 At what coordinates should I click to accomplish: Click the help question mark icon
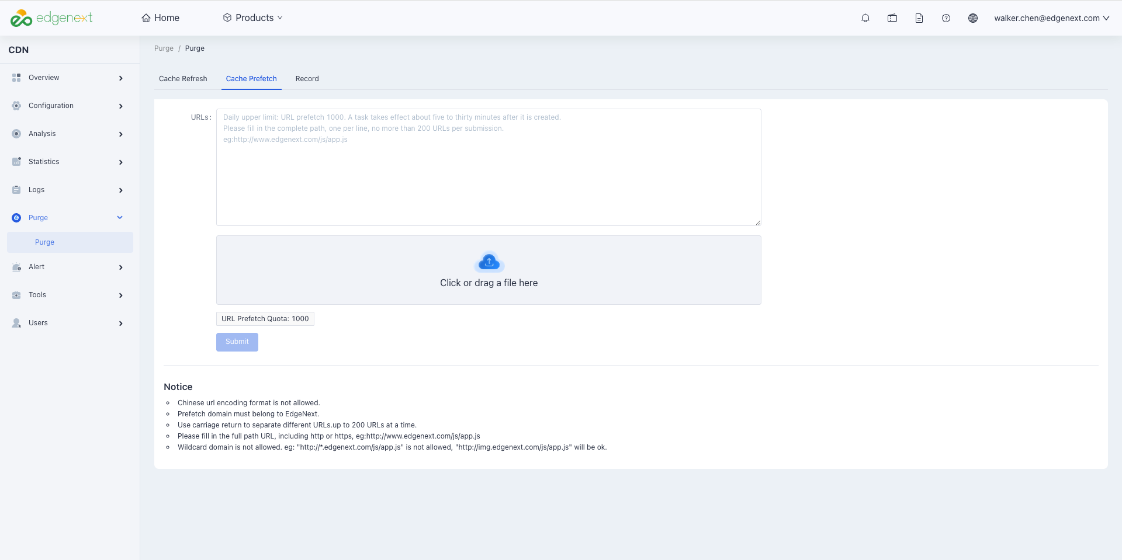(x=946, y=18)
